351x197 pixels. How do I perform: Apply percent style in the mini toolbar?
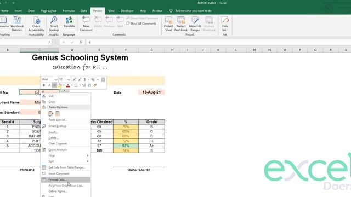point(93,79)
